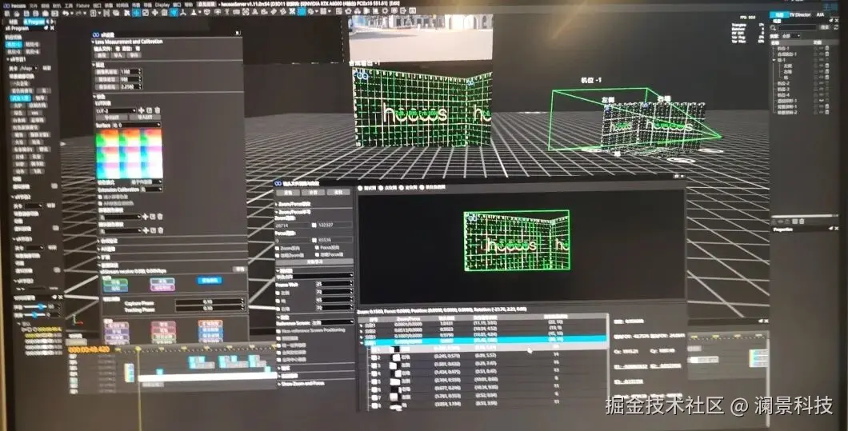This screenshot has width=848, height=431.
Task: Switch to the TV Director tab
Action: tap(800, 14)
